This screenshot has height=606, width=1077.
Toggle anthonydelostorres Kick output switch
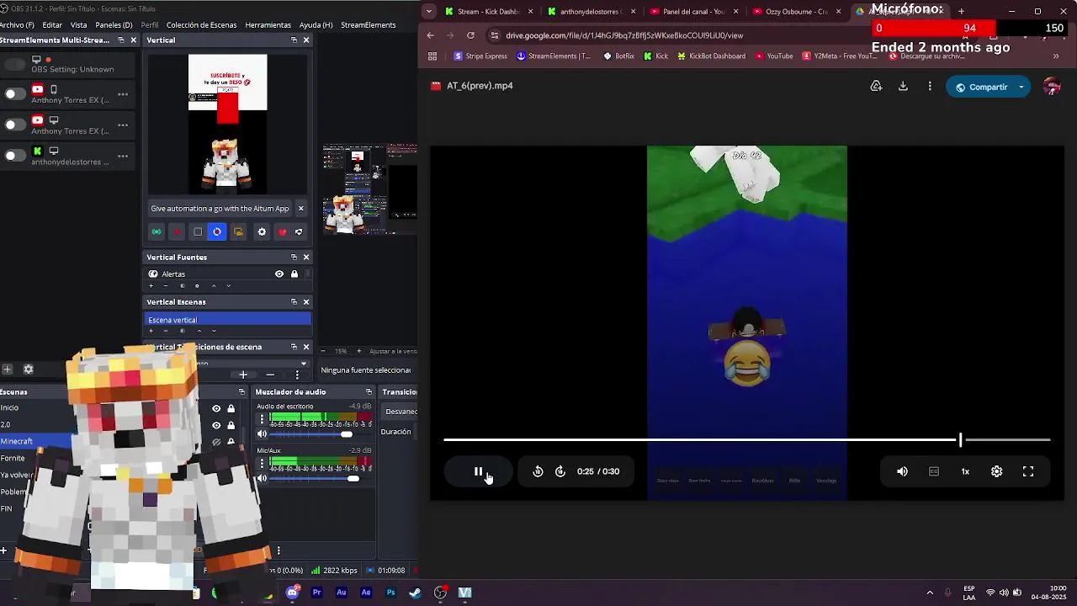click(x=14, y=156)
